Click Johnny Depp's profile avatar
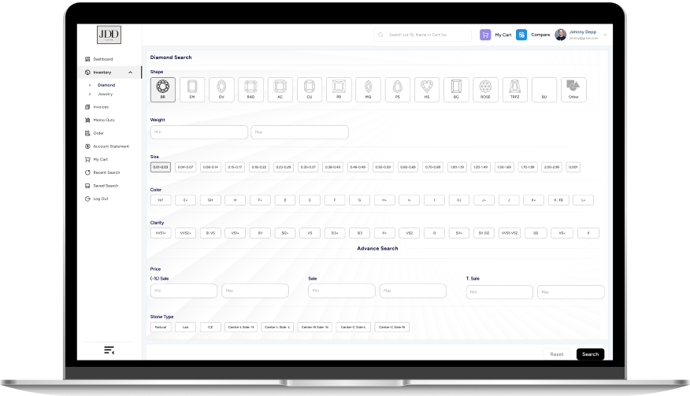 (560, 35)
